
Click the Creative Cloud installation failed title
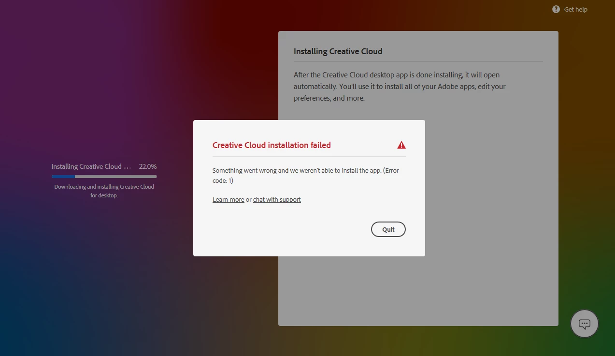[x=272, y=145]
